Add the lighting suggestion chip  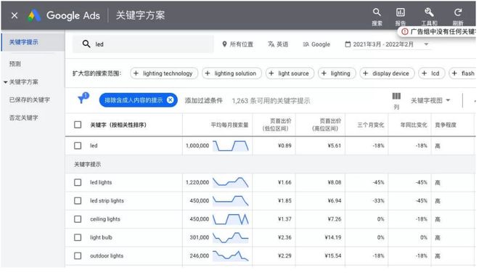[x=337, y=73]
